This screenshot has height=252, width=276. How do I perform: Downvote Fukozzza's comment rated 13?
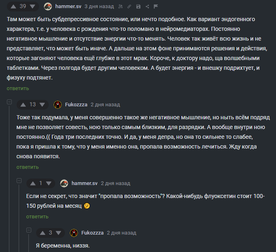tap(42, 105)
